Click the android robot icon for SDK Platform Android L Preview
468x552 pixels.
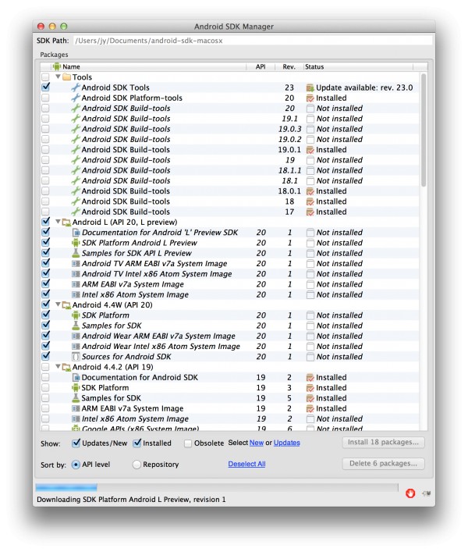pos(76,243)
